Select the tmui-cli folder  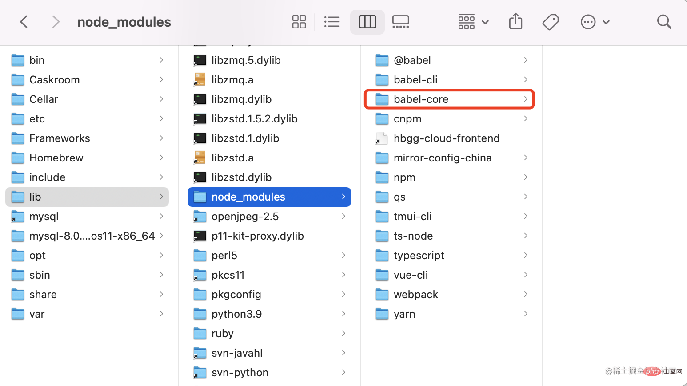(x=451, y=216)
